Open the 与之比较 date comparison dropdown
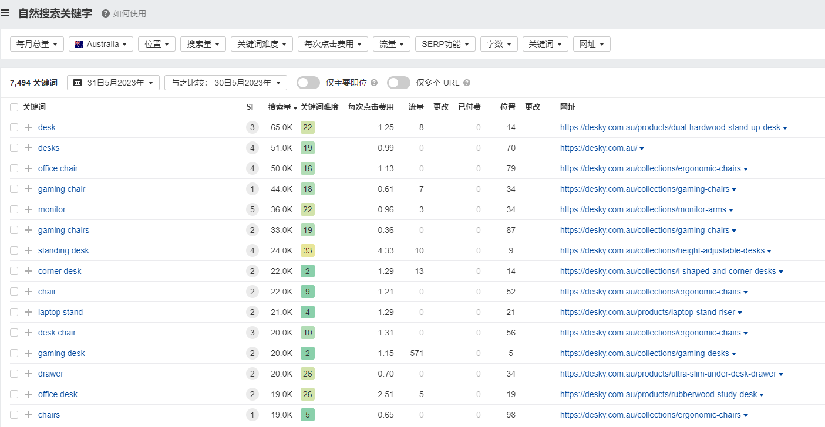This screenshot has height=427, width=825. pyautogui.click(x=225, y=83)
